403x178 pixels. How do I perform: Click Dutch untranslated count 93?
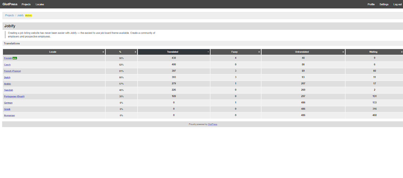[x=303, y=77]
